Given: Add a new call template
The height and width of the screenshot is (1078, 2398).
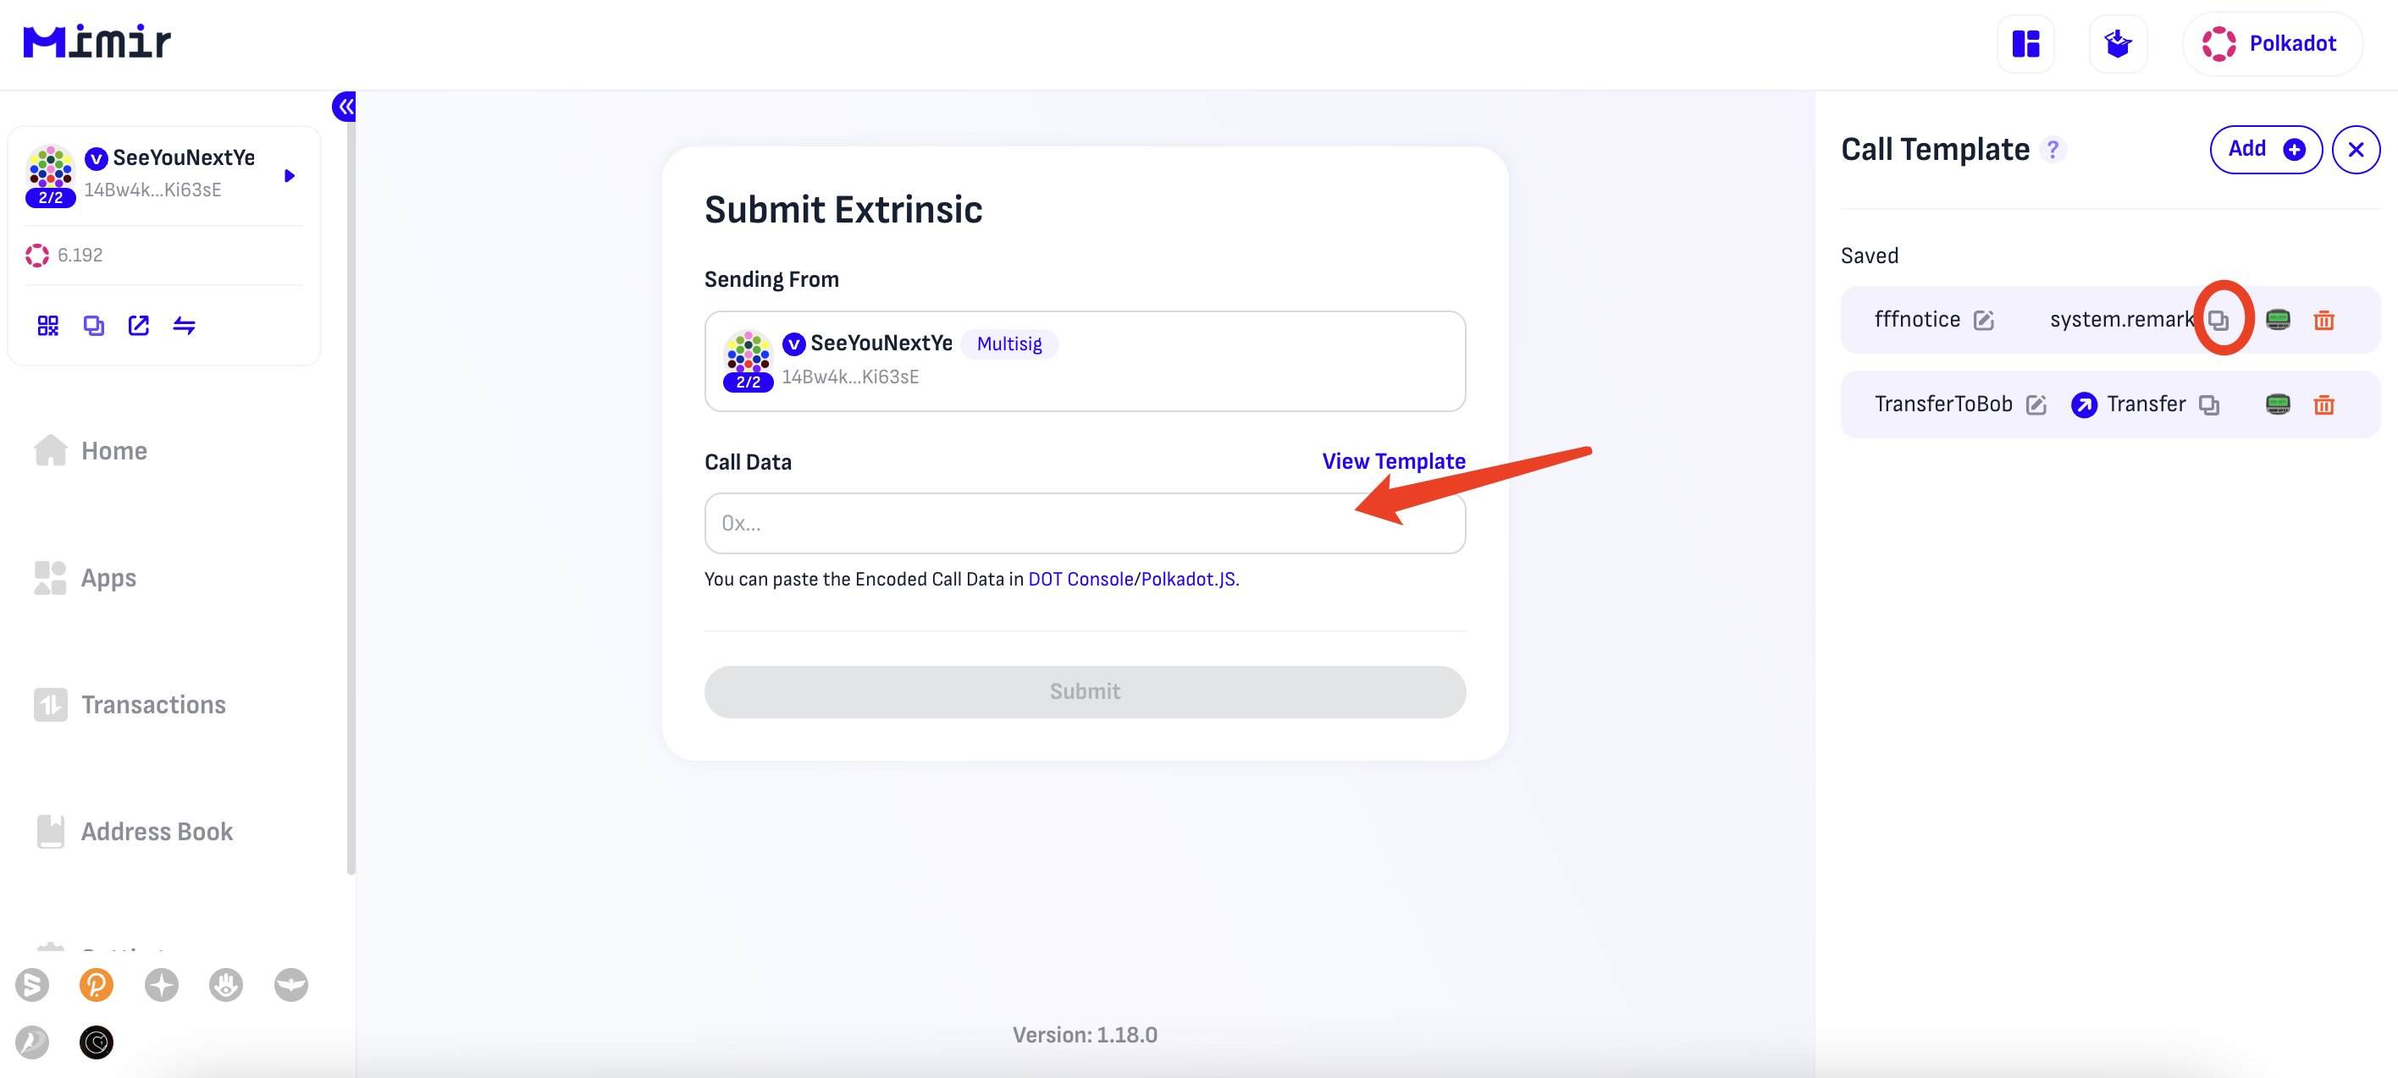Looking at the screenshot, I should (2265, 150).
